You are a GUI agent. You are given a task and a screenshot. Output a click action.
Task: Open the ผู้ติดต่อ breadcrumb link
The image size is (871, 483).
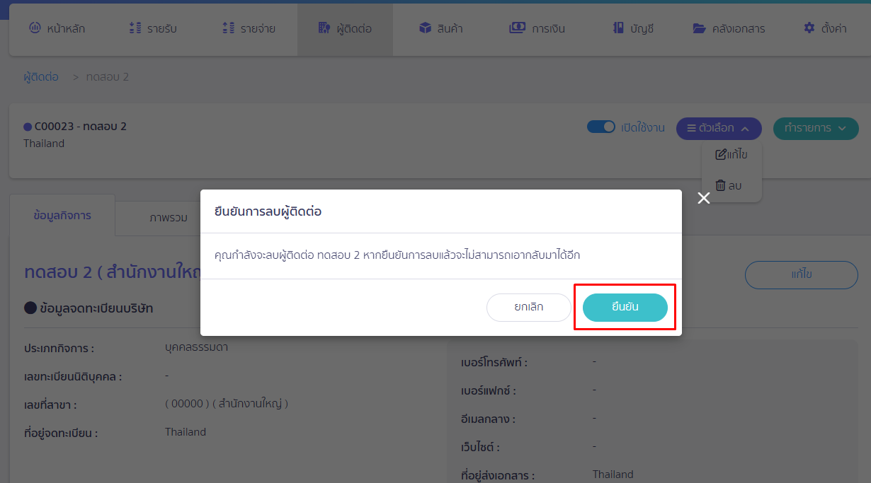(x=40, y=76)
